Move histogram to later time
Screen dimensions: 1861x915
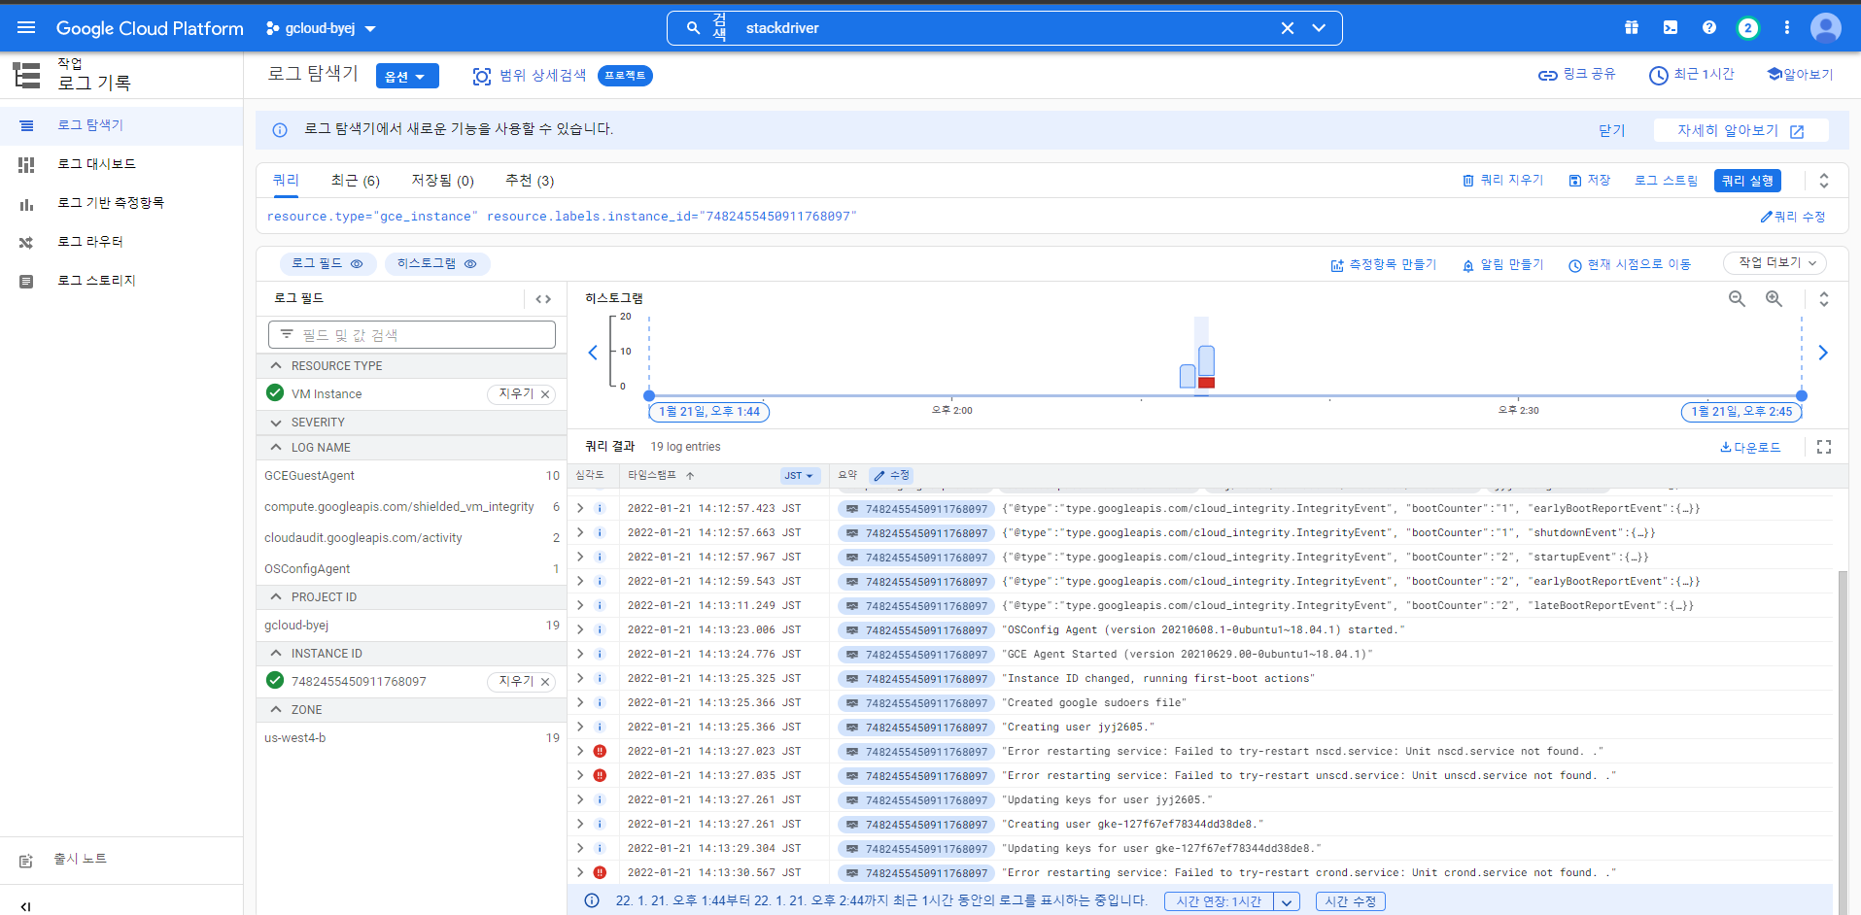coord(1823,353)
